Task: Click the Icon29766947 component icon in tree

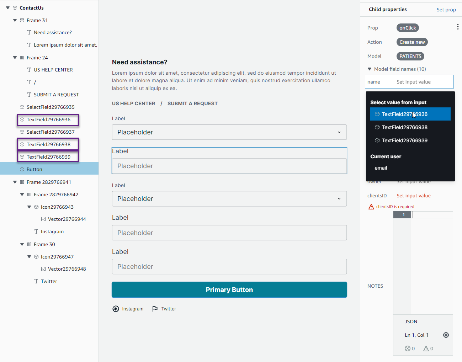Action: pyautogui.click(x=36, y=256)
